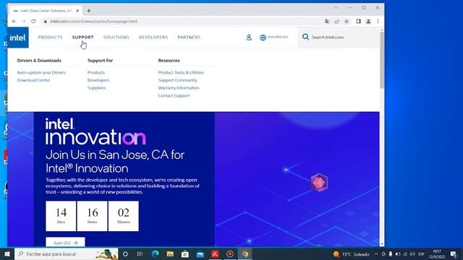Open the Solutions menu
This screenshot has width=463, height=260.
pos(116,37)
